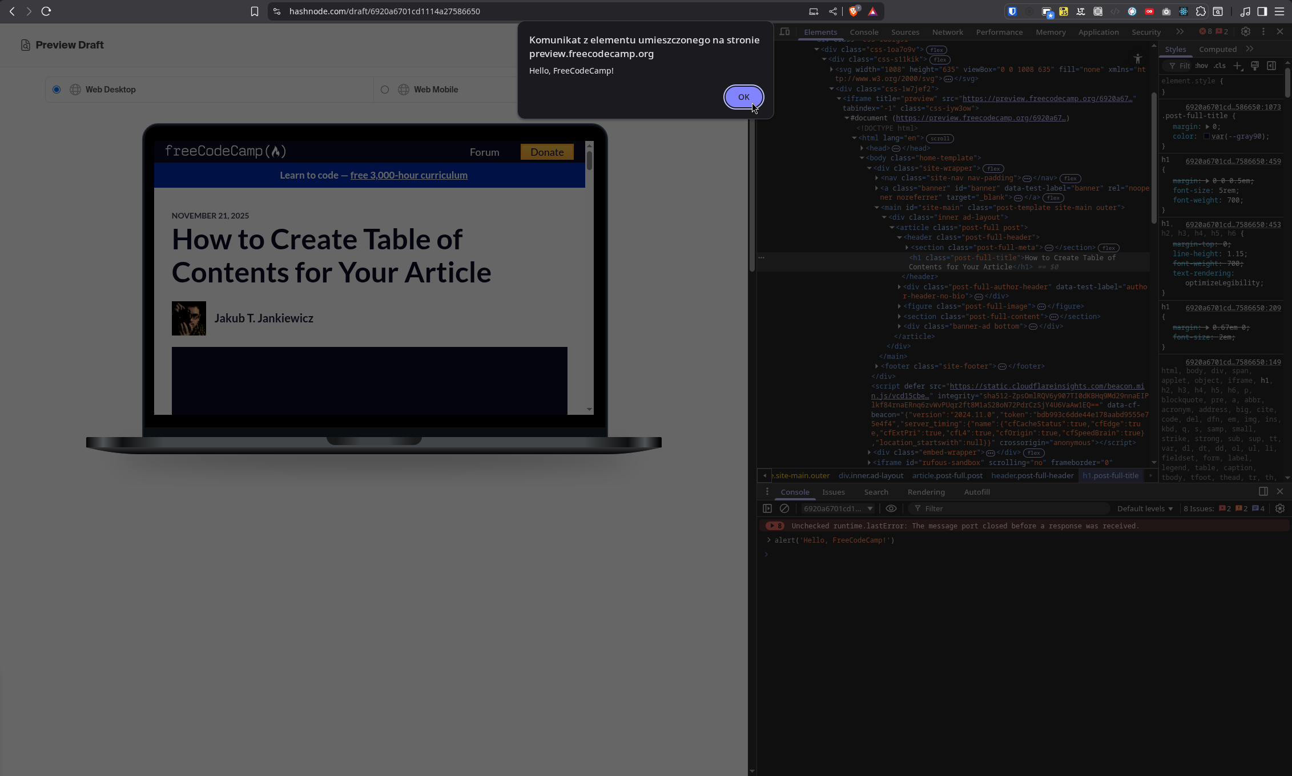
Task: Expand more DevTools tabs chevron after Security
Action: tap(1180, 32)
